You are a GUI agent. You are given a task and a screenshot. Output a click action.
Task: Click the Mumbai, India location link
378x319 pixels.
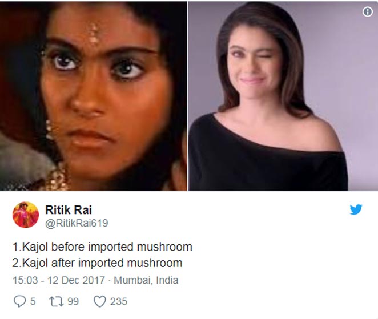click(146, 280)
